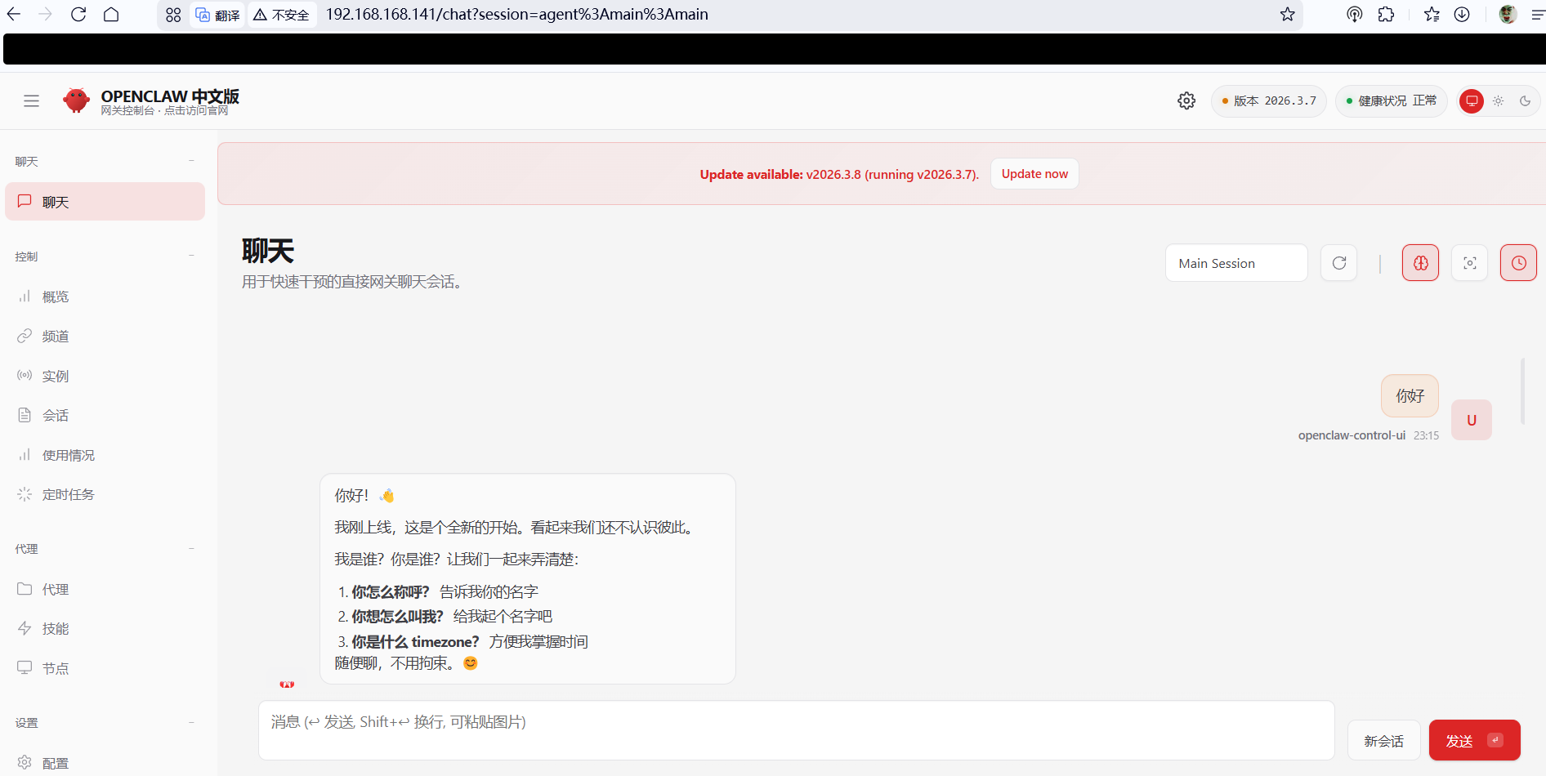Open the 概览 overview page
Image resolution: width=1546 pixels, height=776 pixels.
(105, 297)
